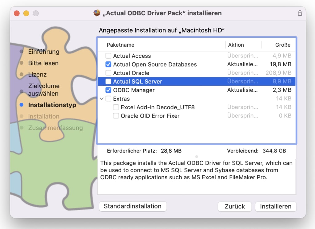The image size is (315, 229).
Task: Click the Bitte lesen sidebar step
Action: tap(43, 63)
